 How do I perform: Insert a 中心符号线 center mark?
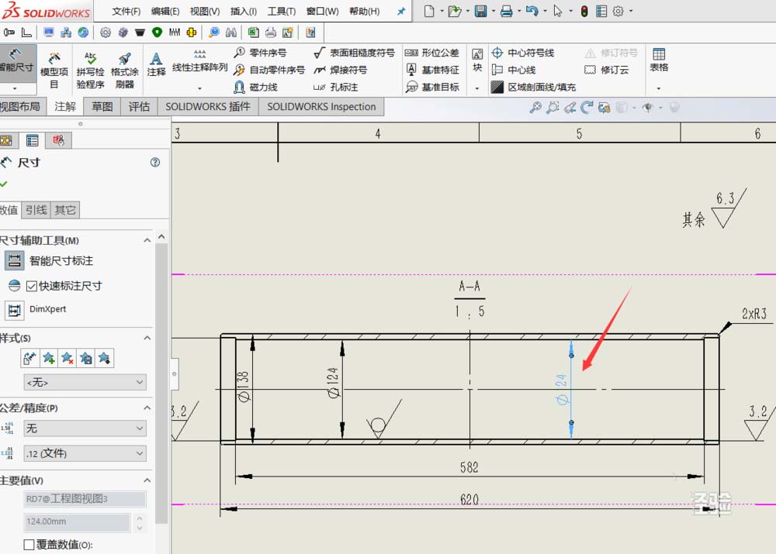coord(522,53)
